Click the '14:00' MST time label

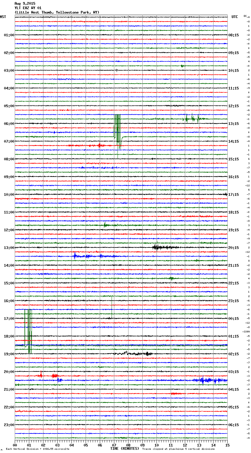tap(9, 265)
